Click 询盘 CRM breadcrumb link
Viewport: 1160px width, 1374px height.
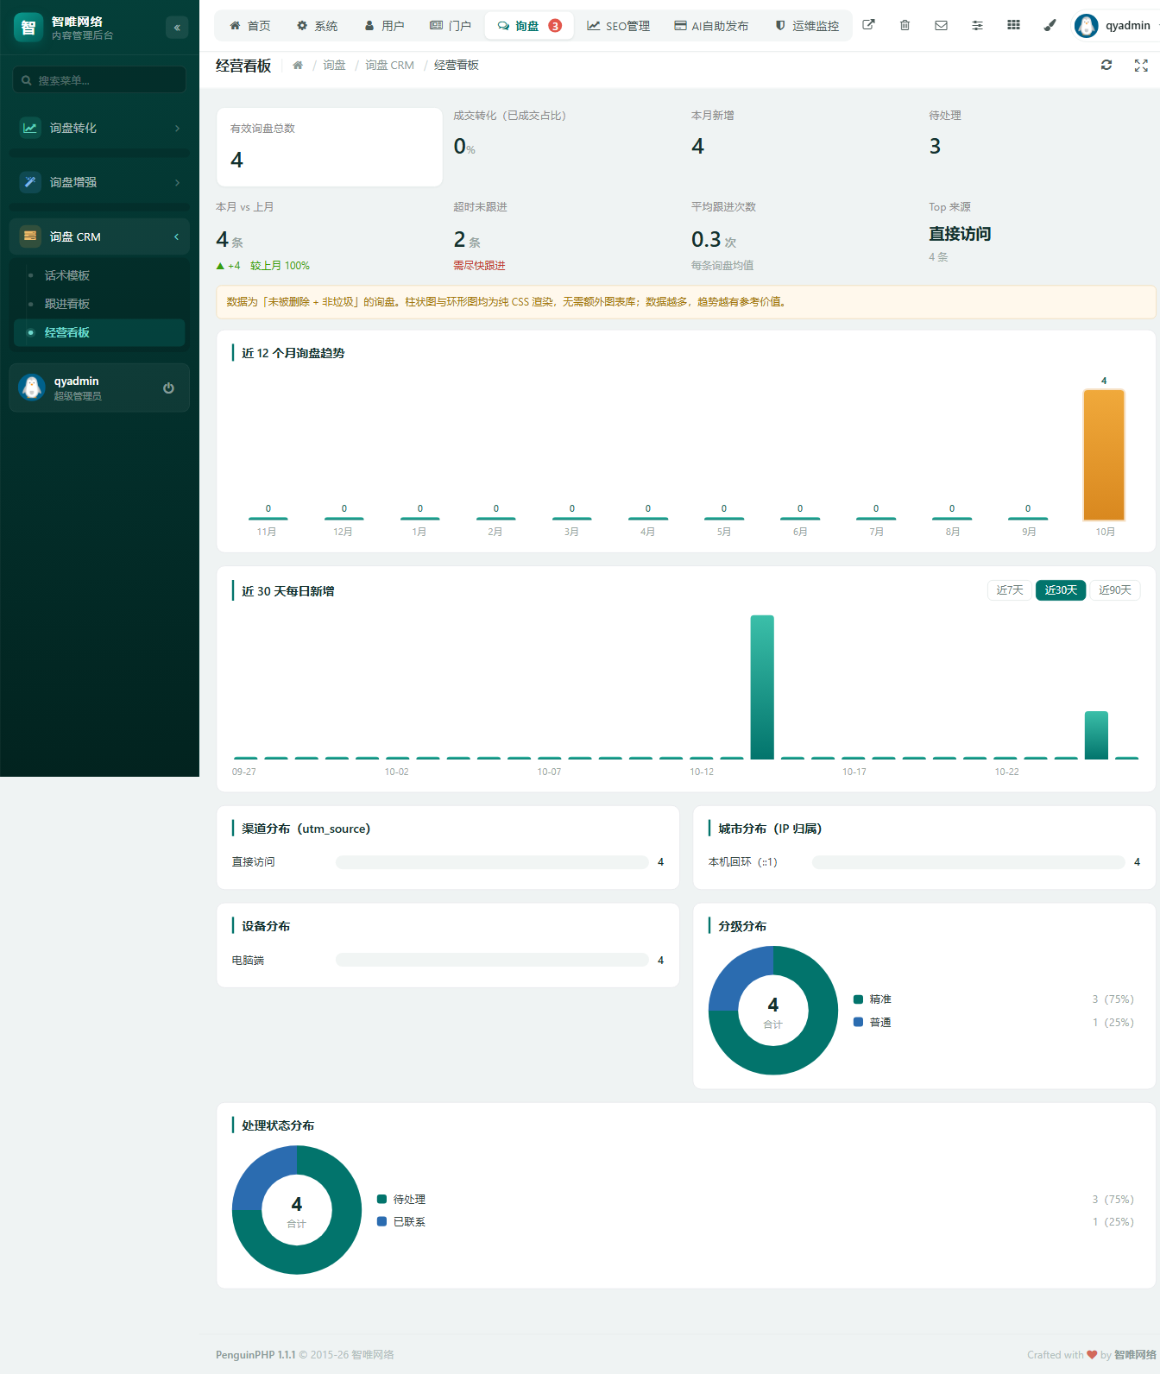pyautogui.click(x=389, y=66)
